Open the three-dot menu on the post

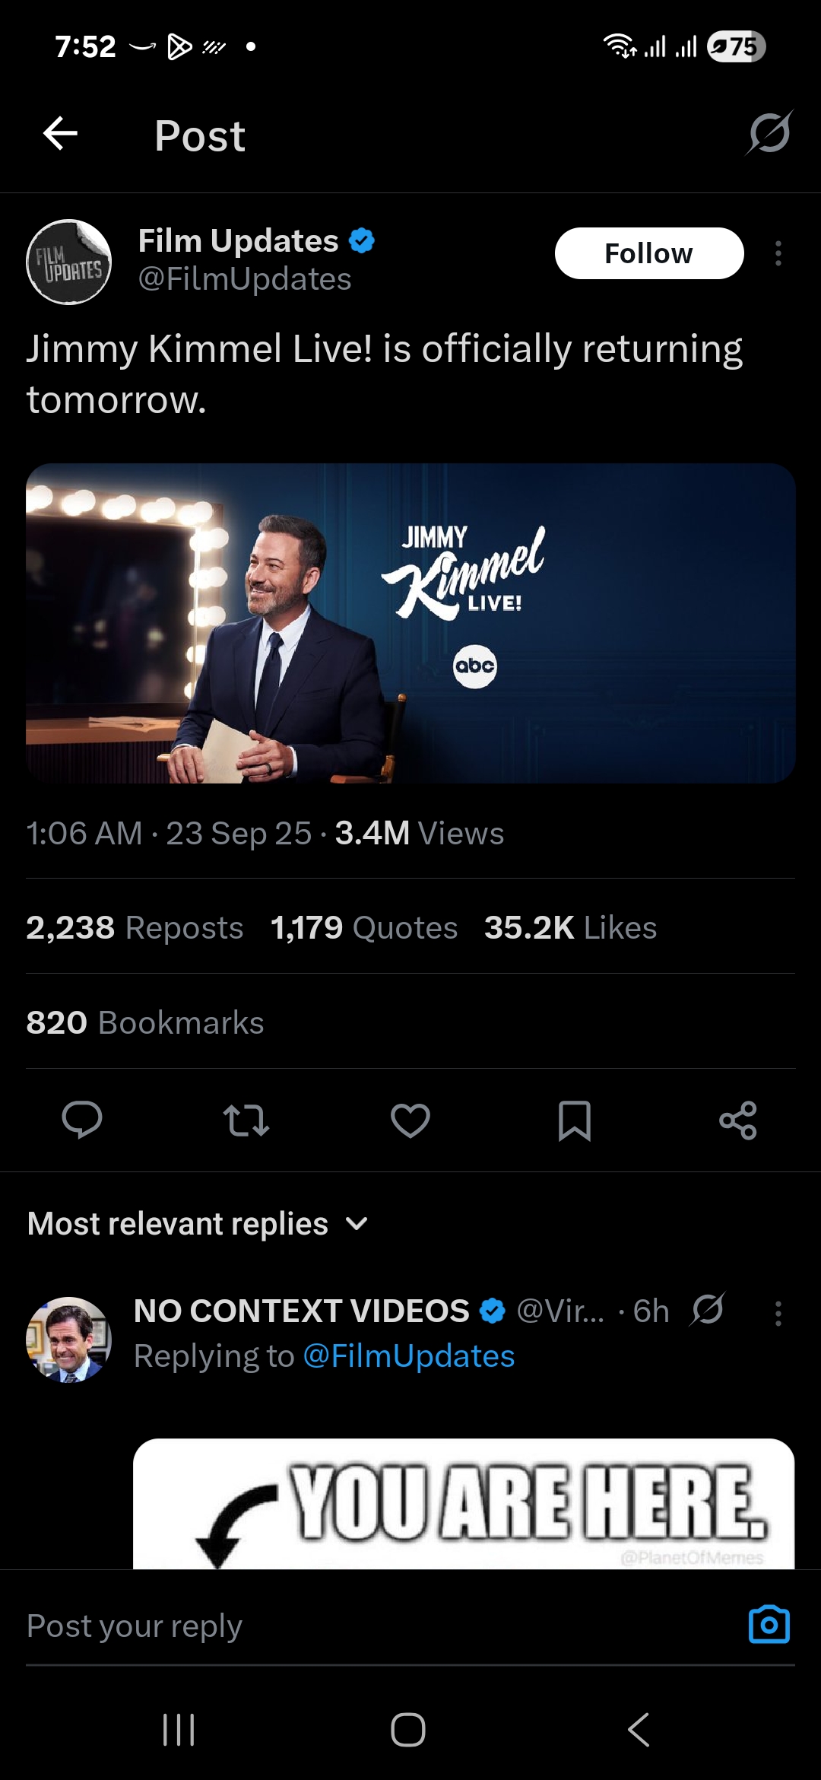pyautogui.click(x=778, y=253)
